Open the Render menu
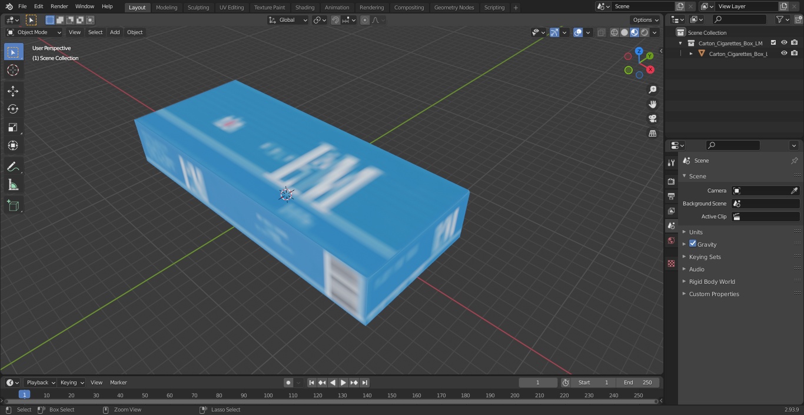The width and height of the screenshot is (804, 415). 59,6
